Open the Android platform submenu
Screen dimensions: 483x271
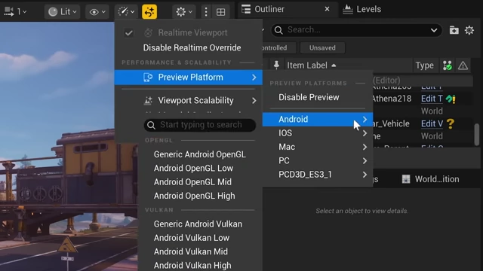(x=318, y=119)
